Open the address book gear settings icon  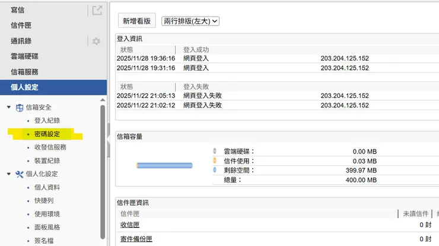click(x=96, y=41)
